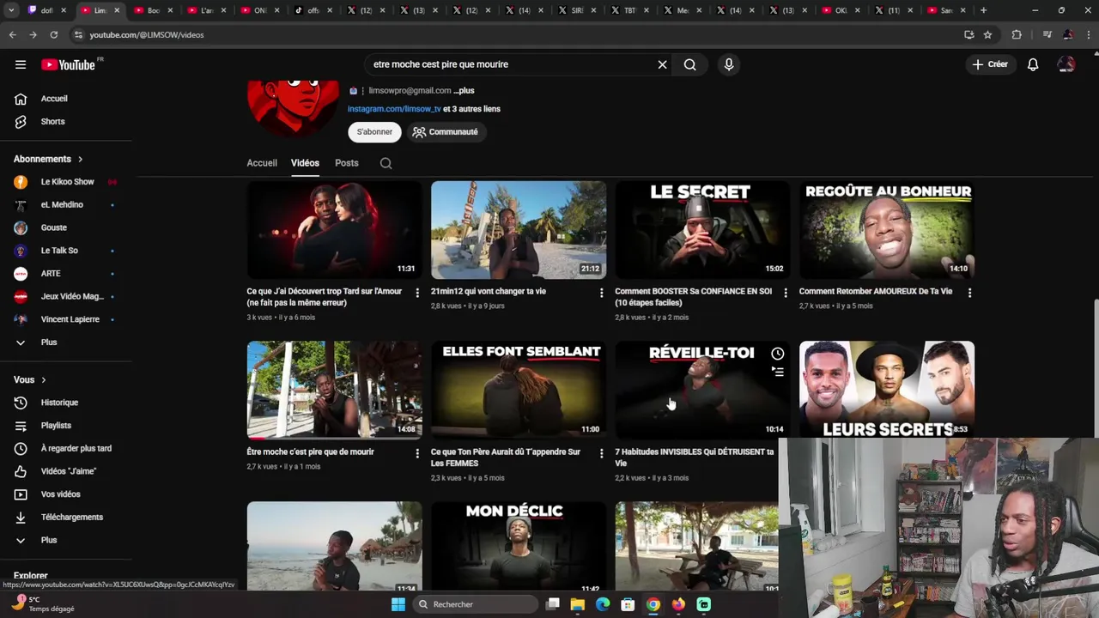1099x618 pixels.
Task: Open a new browser tab
Action: 983,10
